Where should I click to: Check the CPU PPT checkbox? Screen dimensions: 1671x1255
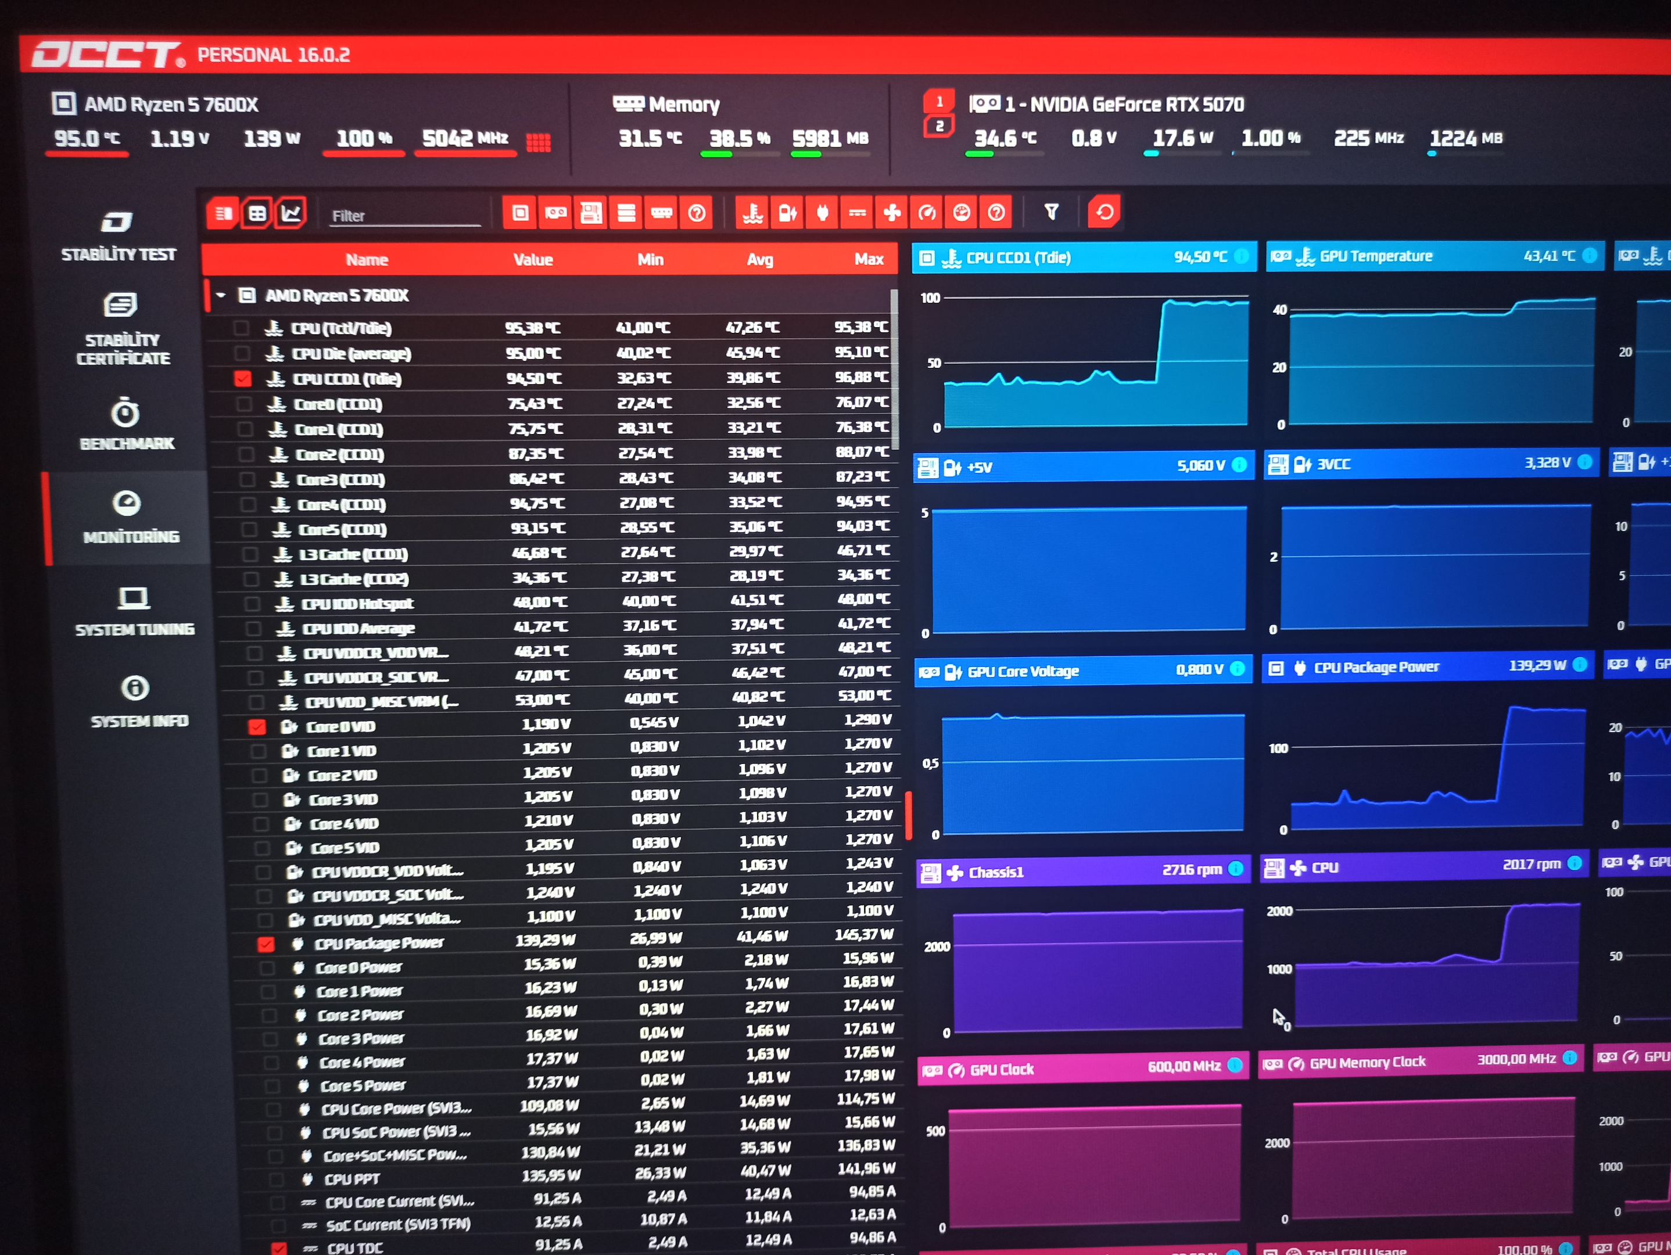coord(276,1179)
